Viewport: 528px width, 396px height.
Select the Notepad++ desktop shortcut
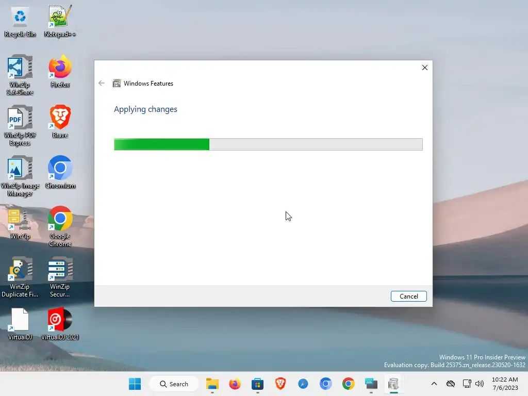[x=60, y=22]
